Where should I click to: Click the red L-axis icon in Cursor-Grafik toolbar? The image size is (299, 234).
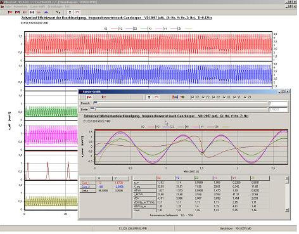(x=104, y=97)
